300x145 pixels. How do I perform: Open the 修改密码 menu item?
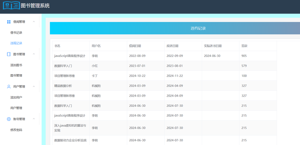click(16, 130)
